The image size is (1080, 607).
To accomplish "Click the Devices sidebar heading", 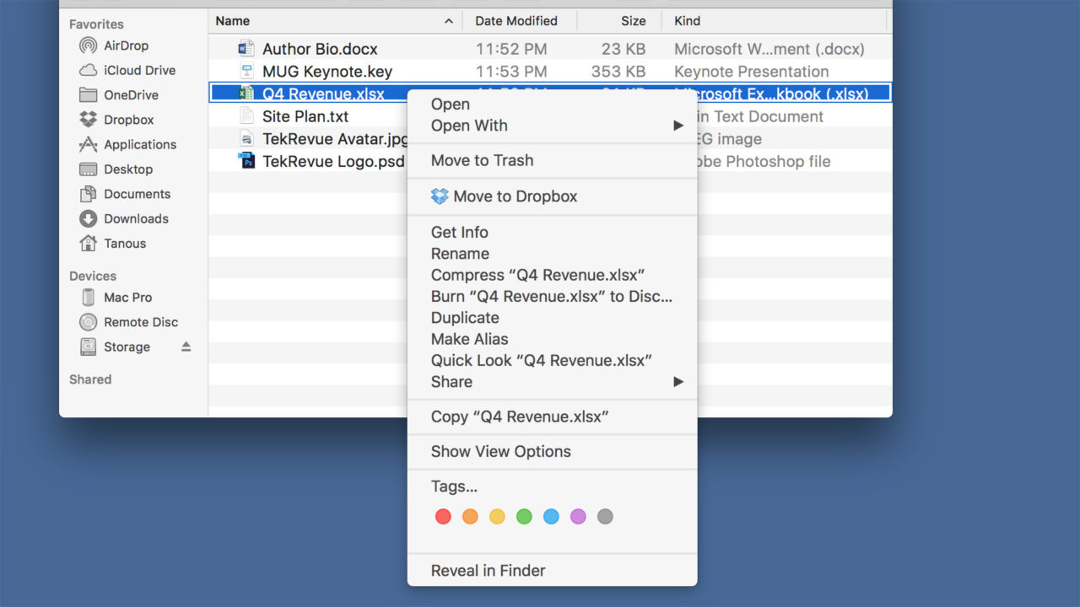I will [x=93, y=276].
